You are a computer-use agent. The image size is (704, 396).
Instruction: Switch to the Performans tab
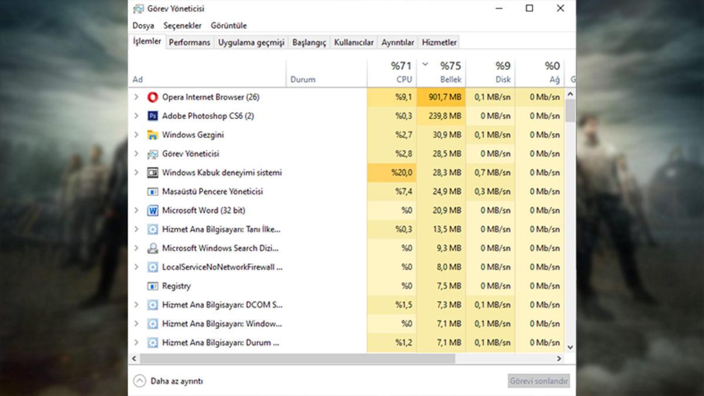(189, 42)
